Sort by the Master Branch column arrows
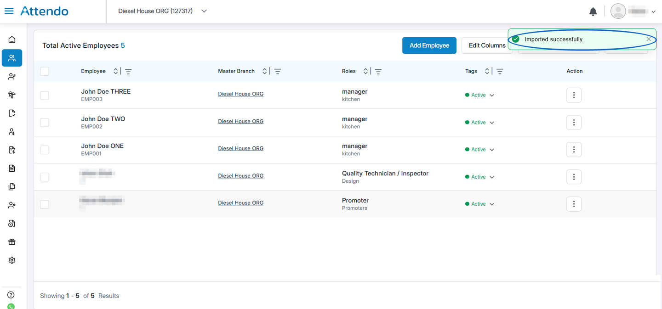This screenshot has height=309, width=662. coord(265,71)
